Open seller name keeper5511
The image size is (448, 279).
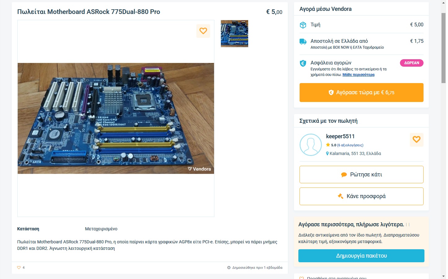(340, 136)
